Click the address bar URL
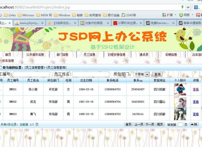 (x=35, y=7)
